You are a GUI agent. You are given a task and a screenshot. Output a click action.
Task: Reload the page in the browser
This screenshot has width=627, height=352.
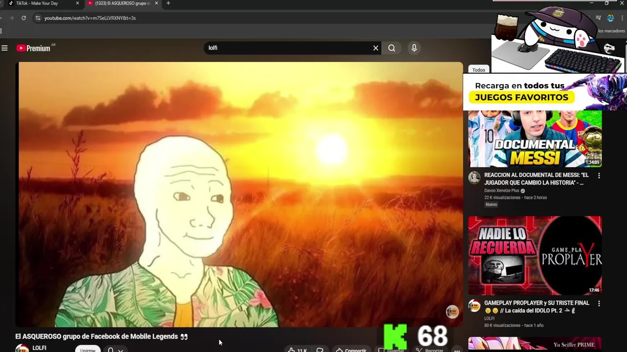[24, 18]
